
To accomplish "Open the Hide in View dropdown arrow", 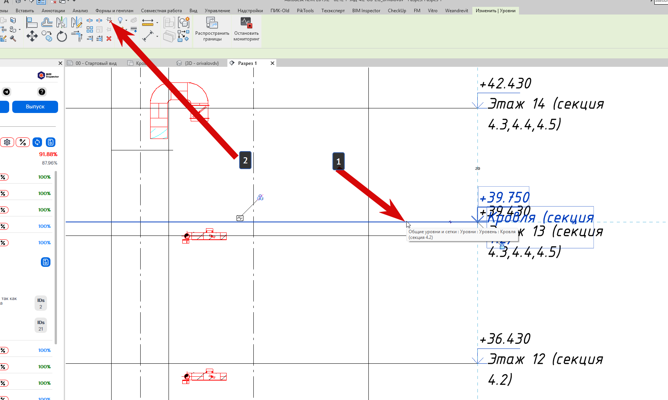I will click(x=126, y=21).
